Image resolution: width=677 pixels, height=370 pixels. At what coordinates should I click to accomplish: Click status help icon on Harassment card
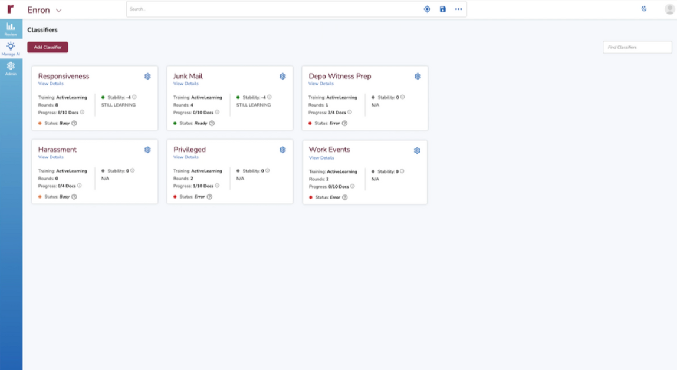[x=74, y=197]
